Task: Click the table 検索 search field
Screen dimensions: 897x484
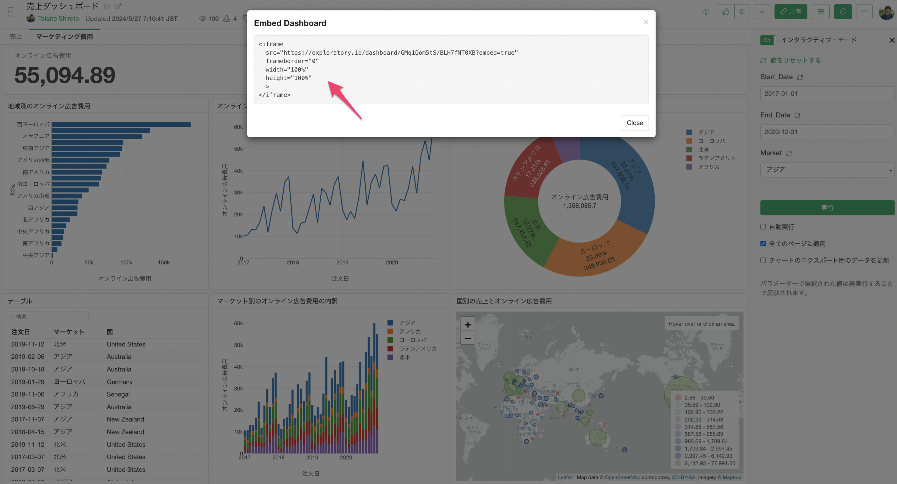Action: 47,317
